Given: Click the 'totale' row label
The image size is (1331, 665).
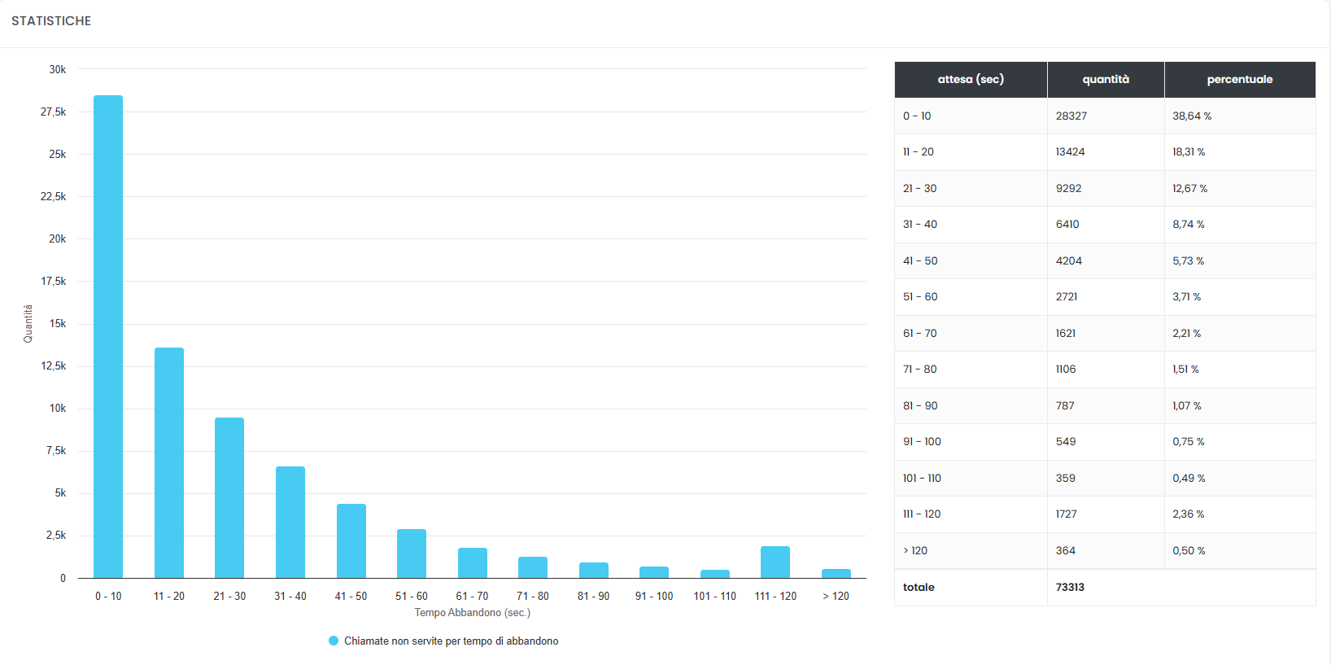Looking at the screenshot, I should coord(919,587).
